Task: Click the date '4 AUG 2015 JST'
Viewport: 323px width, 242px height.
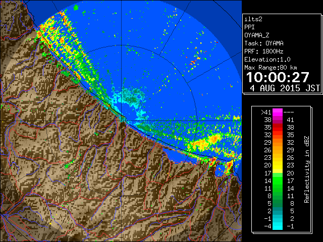Action: point(285,88)
